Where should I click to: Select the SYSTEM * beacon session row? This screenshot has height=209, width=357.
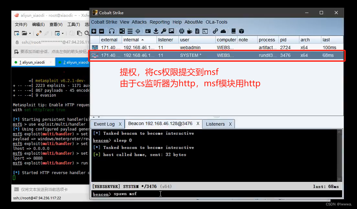(217, 55)
